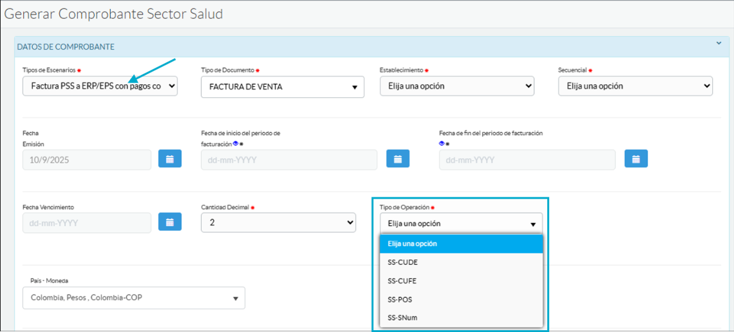Open calendar for billing period start date

click(x=398, y=159)
